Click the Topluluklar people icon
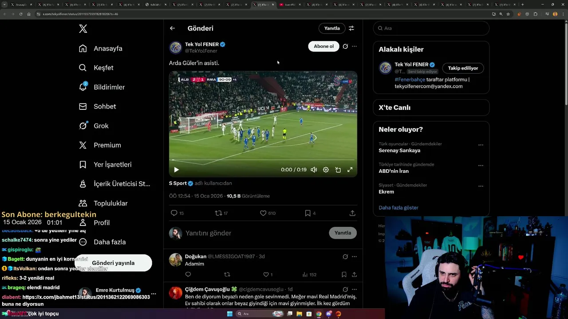 pyautogui.click(x=83, y=203)
